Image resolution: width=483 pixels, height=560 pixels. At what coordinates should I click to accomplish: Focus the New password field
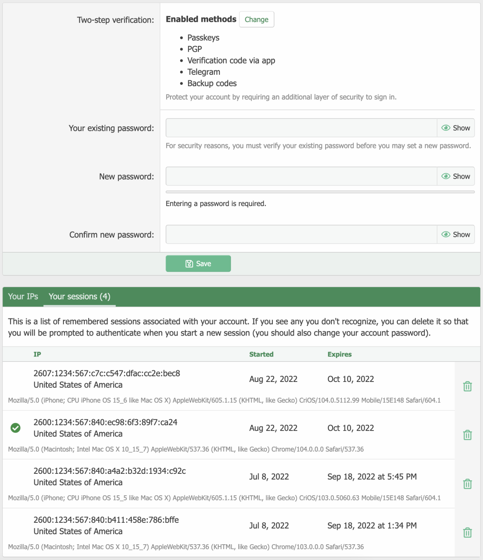click(302, 176)
